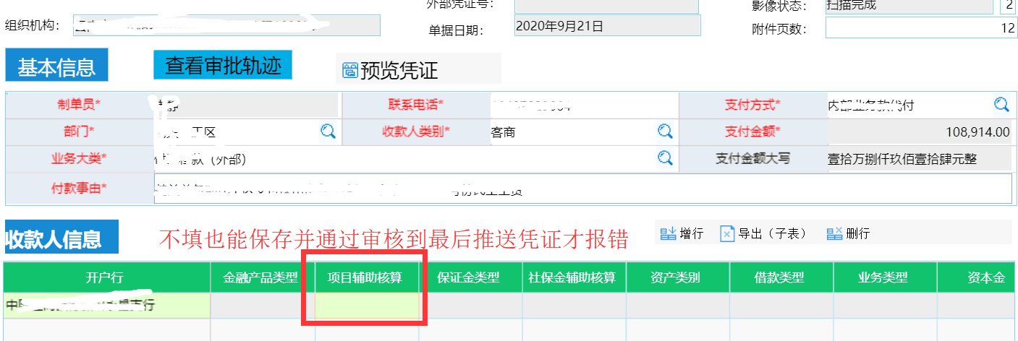Image resolution: width=1018 pixels, height=341 pixels.
Task: Click the 删行 delete-row icon
Action: tap(834, 233)
